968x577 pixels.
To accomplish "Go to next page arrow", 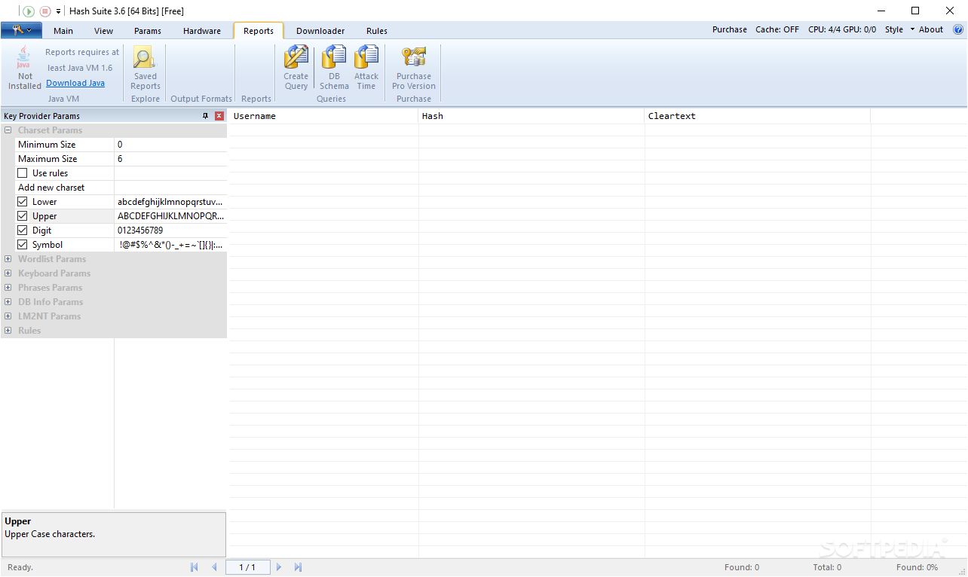I will click(x=278, y=567).
